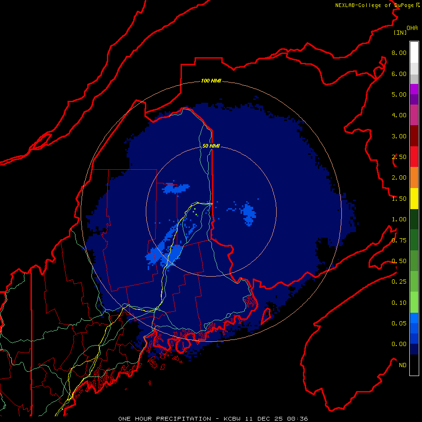Viewport: 422px width, 422px height.
Task: Click the light blue precipitation patch northwest of center
Action: pos(175,188)
